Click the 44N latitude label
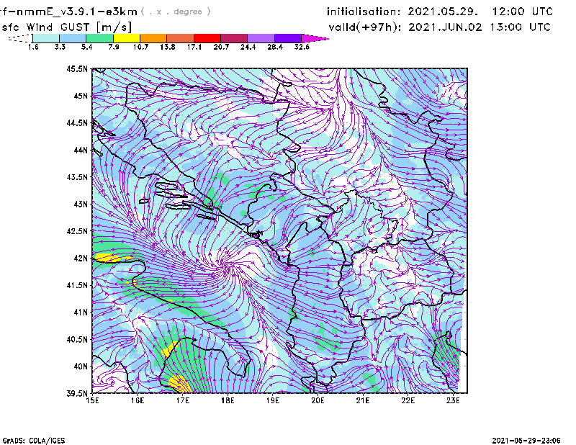The width and height of the screenshot is (576, 445). pyautogui.click(x=81, y=150)
